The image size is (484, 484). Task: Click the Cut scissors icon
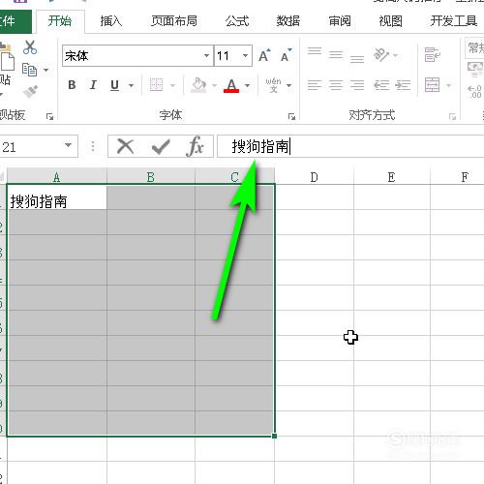[30, 47]
